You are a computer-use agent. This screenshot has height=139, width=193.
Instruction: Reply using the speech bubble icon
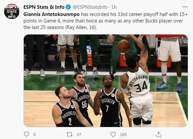pyautogui.click(x=26, y=134)
